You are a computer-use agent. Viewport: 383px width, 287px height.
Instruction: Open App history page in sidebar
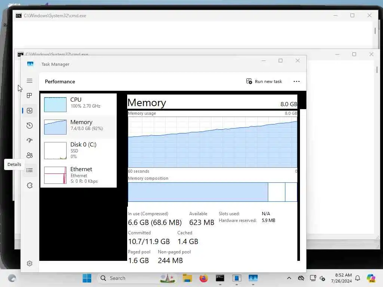click(x=30, y=126)
